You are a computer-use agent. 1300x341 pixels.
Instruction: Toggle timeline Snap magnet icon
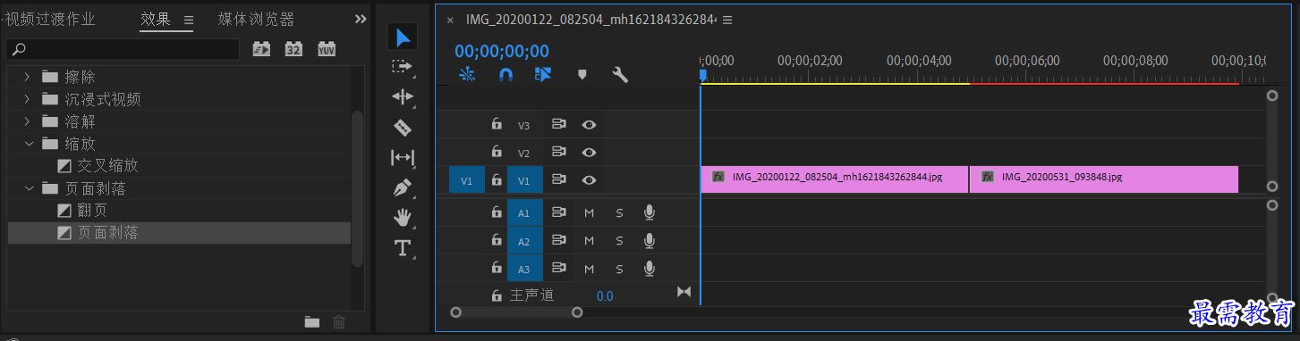(x=505, y=75)
